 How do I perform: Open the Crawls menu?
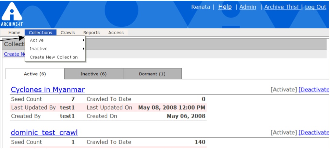coord(68,33)
